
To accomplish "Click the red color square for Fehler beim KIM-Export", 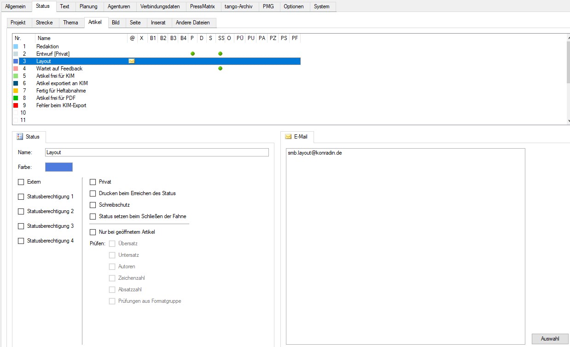I will coord(16,105).
